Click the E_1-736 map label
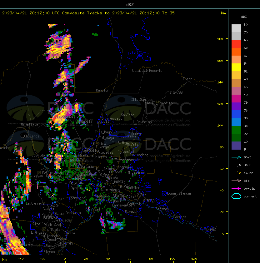Image resolution: width=260 pixels, height=263 pixels. click(x=176, y=92)
